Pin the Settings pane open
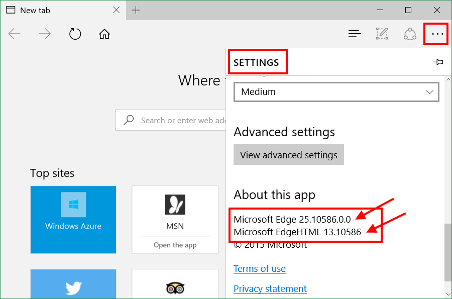Viewport: 452px width, 299px height. [x=438, y=62]
